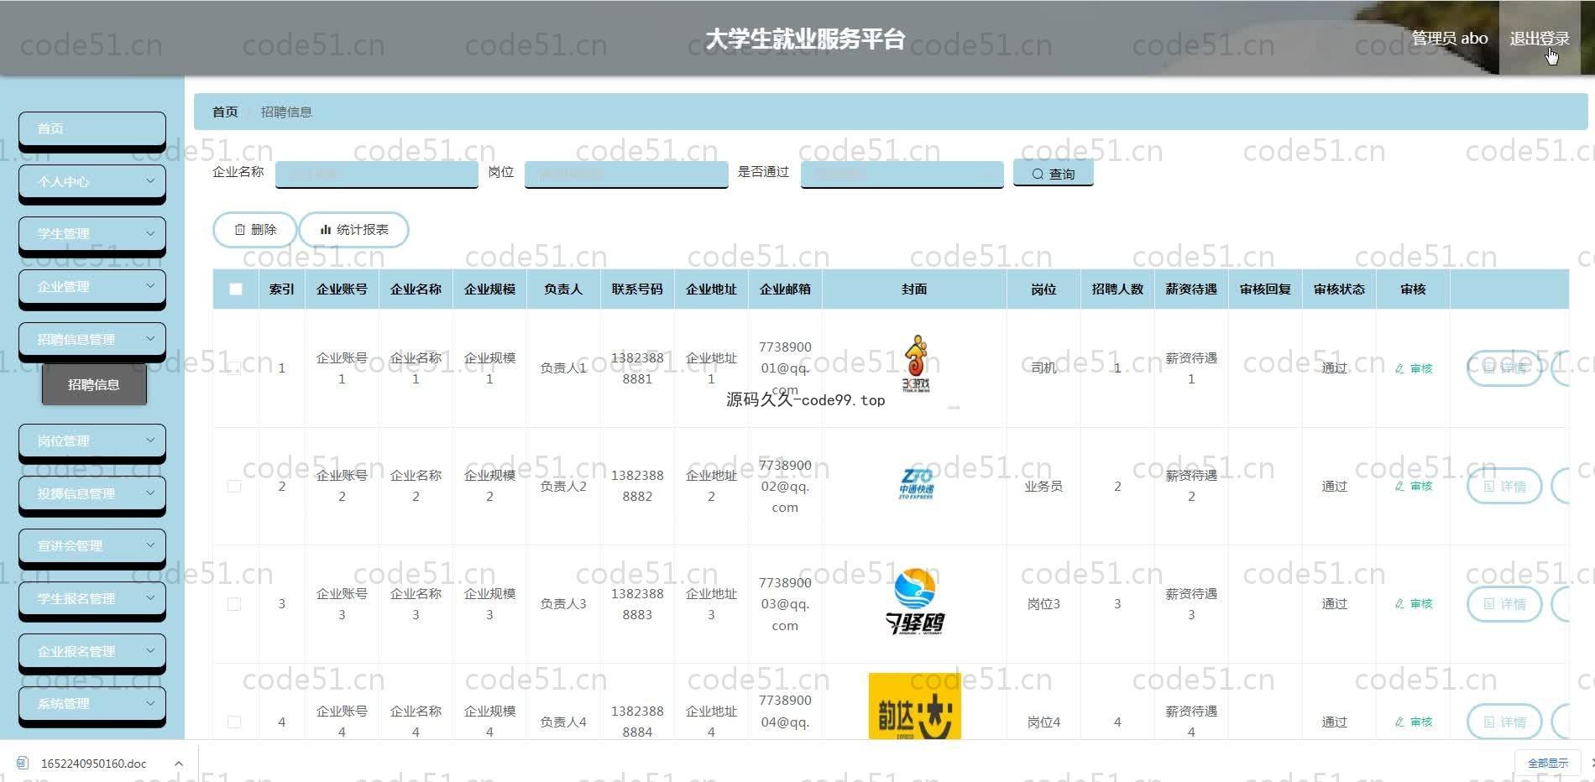1595x782 pixels.
Task: Click 全部显示 in the downloads bar
Action: (1547, 763)
